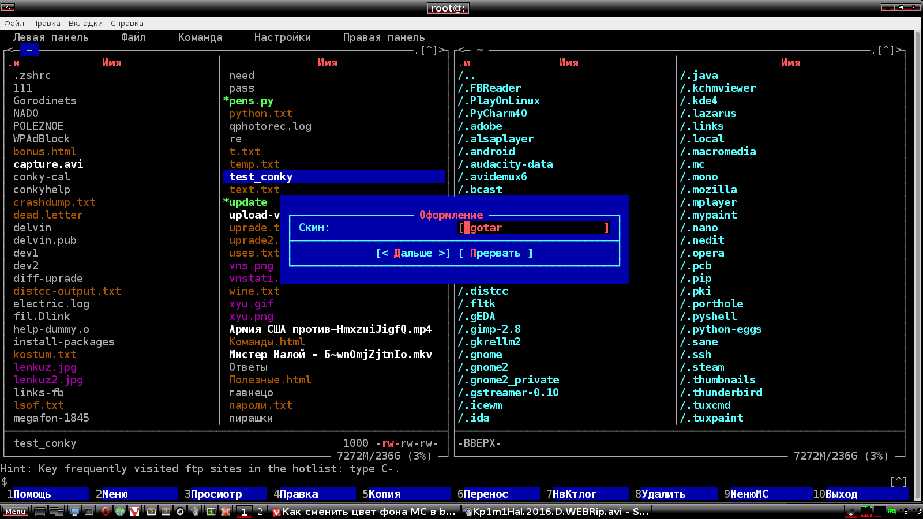Screen dimensions: 923x519
Task: Click right panel forward arrow '>'
Action: (899, 50)
